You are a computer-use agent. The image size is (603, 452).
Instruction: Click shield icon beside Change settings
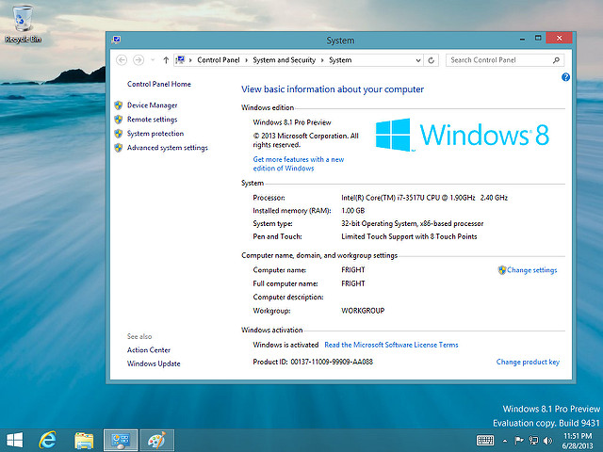(x=502, y=270)
